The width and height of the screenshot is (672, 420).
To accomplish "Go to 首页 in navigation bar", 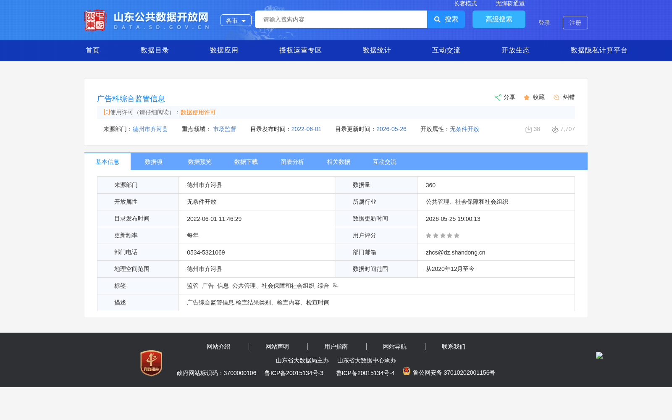I will pyautogui.click(x=93, y=50).
